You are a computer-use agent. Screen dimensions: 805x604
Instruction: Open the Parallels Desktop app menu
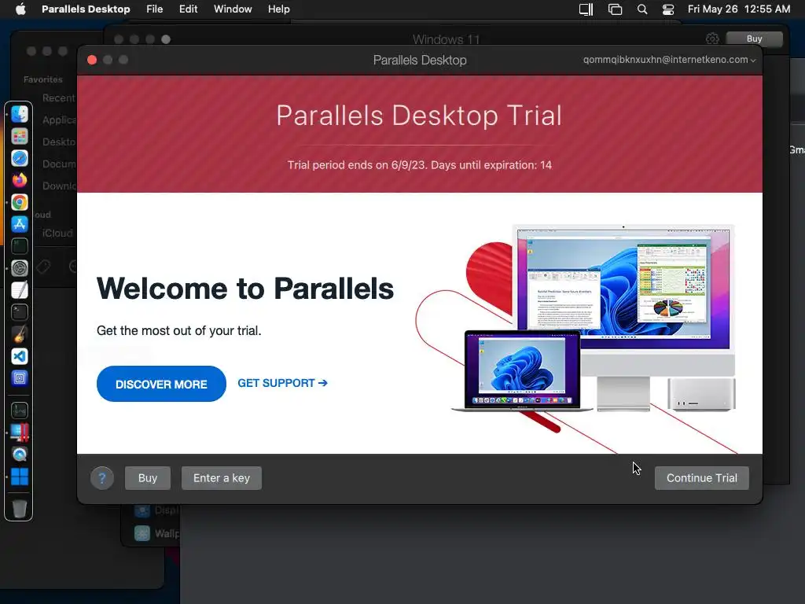[86, 9]
